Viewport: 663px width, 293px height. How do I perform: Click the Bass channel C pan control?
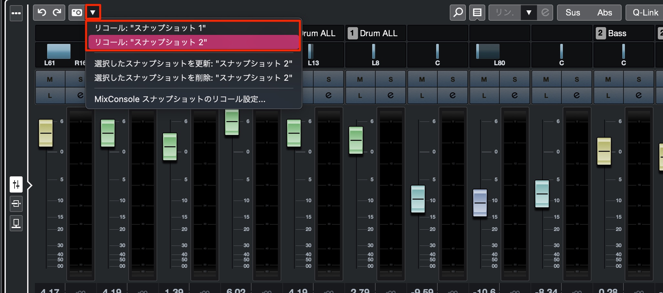click(624, 55)
